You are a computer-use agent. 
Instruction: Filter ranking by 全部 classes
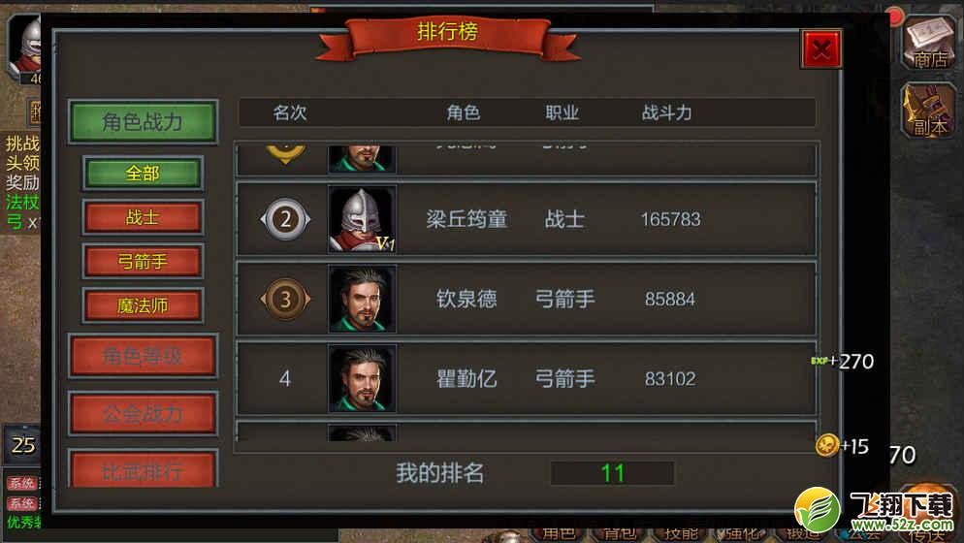(x=143, y=174)
